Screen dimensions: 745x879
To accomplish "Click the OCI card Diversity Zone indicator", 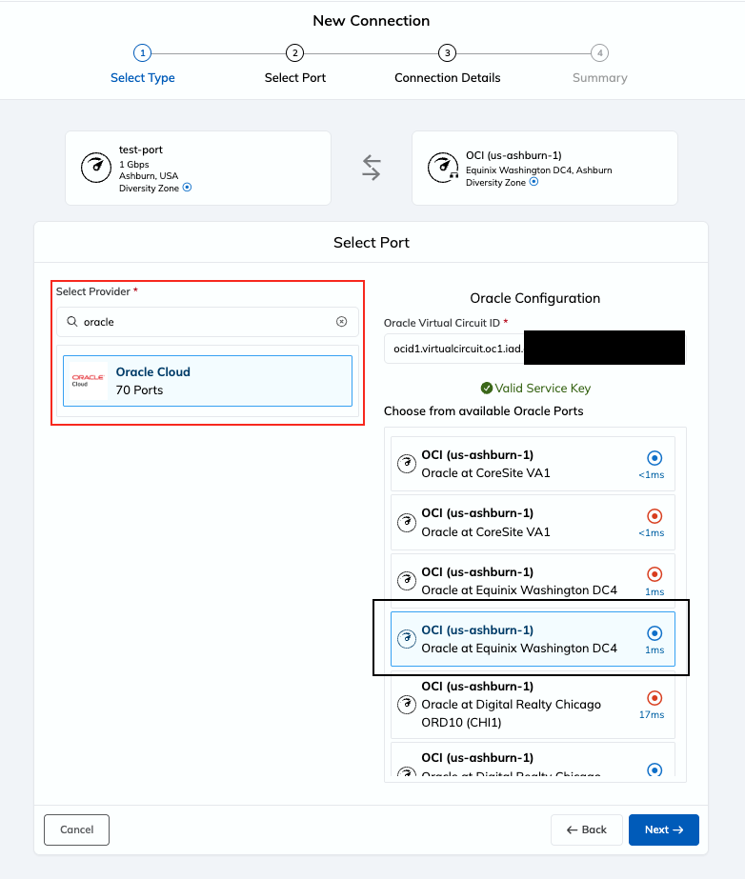I will [534, 182].
